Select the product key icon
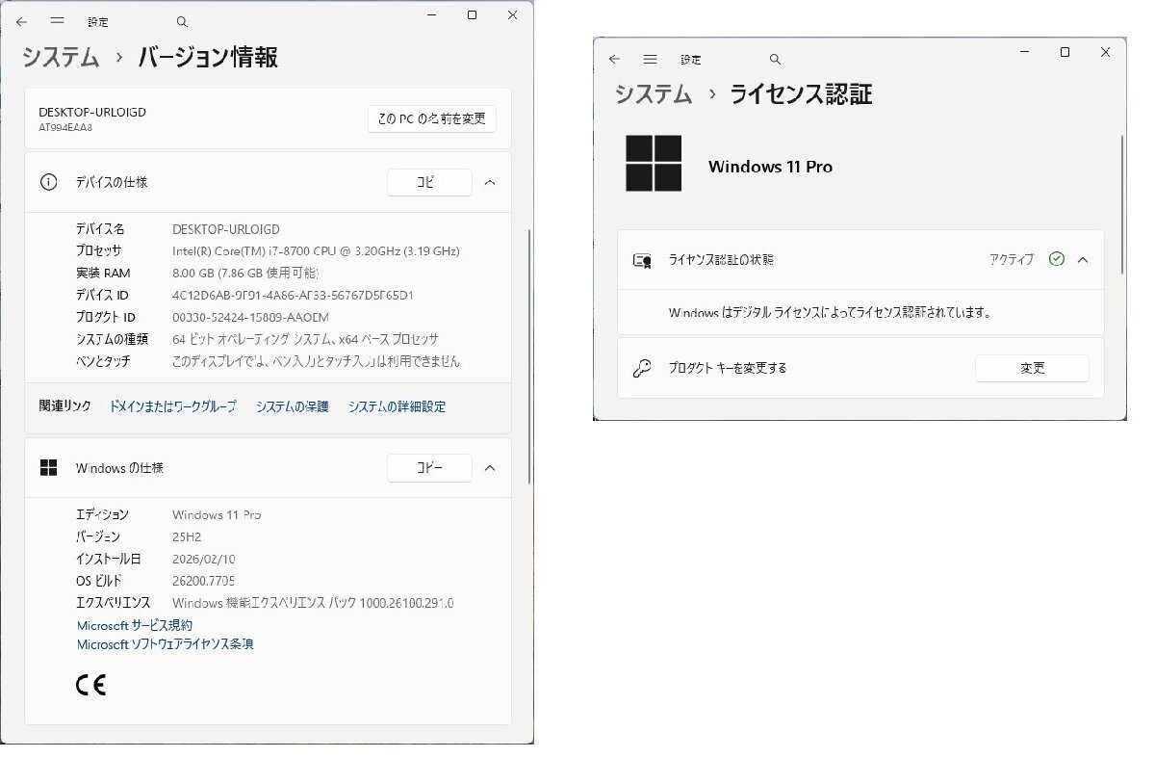This screenshot has height=758, width=1155. pyautogui.click(x=643, y=368)
